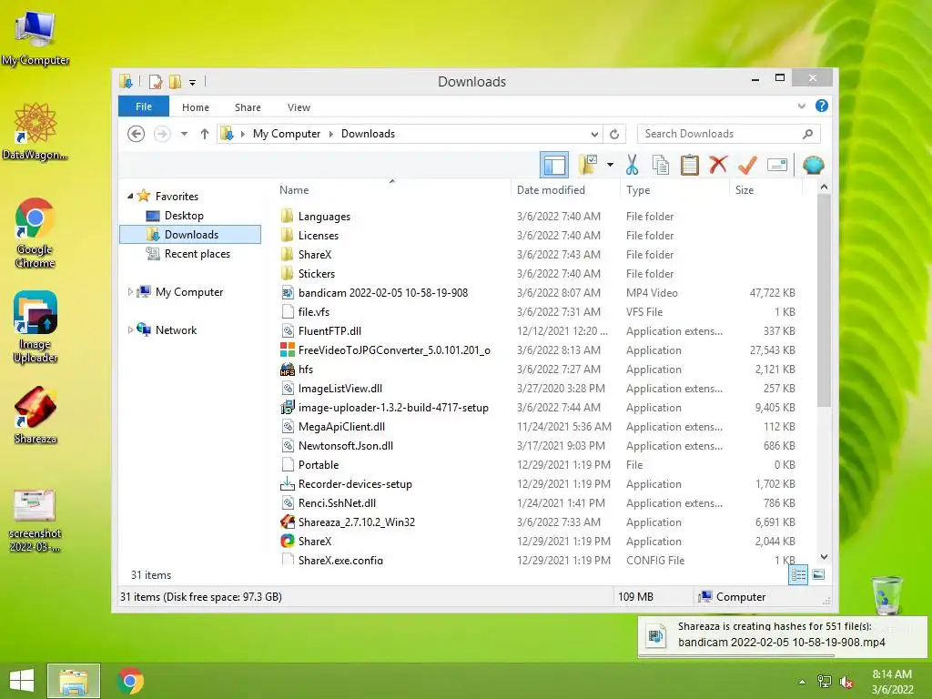The image size is (932, 699).
Task: Show hidden tray icons arrow
Action: coord(802,681)
